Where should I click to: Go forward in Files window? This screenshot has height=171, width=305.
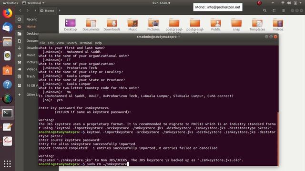(x=28, y=10)
